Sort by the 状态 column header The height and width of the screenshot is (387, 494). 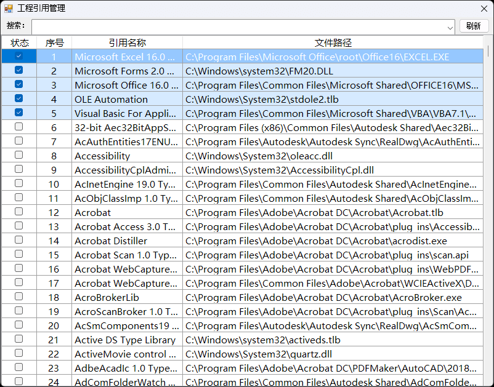20,42
